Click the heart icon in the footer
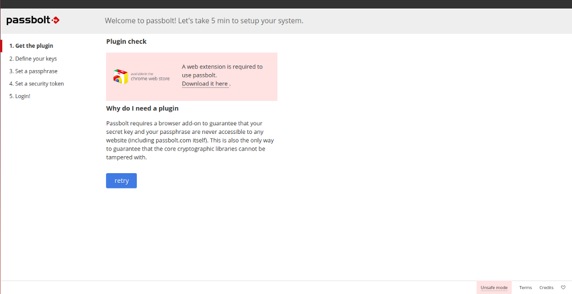The image size is (572, 294). point(563,287)
